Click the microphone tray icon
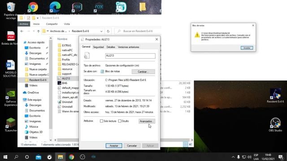287x161 pixels. (x=239, y=157)
